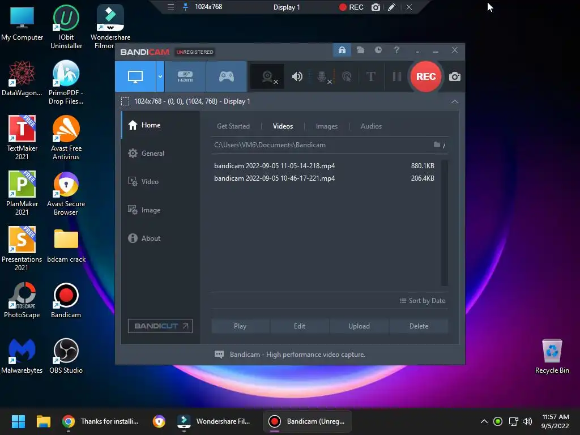Open IObit Uninstaller desktop icon

tap(66, 27)
